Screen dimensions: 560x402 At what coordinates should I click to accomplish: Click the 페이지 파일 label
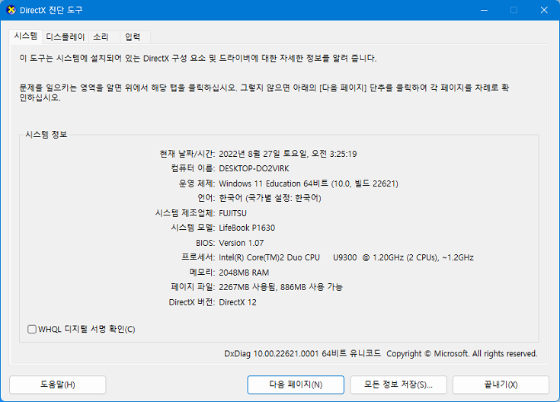pyautogui.click(x=193, y=287)
